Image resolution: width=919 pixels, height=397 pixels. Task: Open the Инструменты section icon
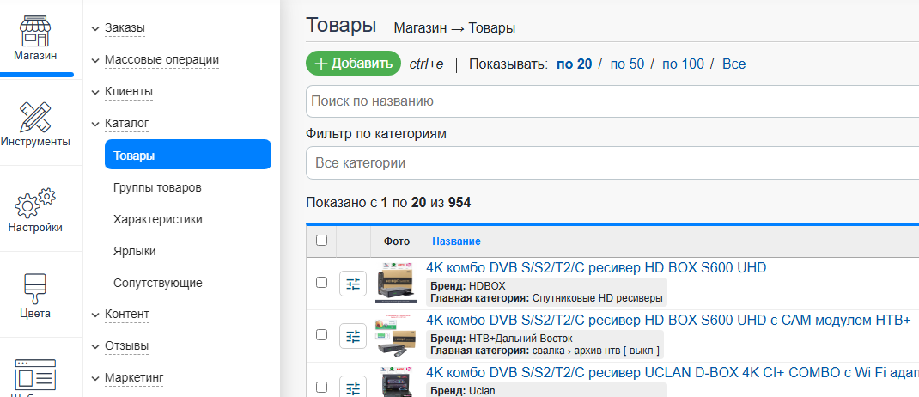click(35, 117)
